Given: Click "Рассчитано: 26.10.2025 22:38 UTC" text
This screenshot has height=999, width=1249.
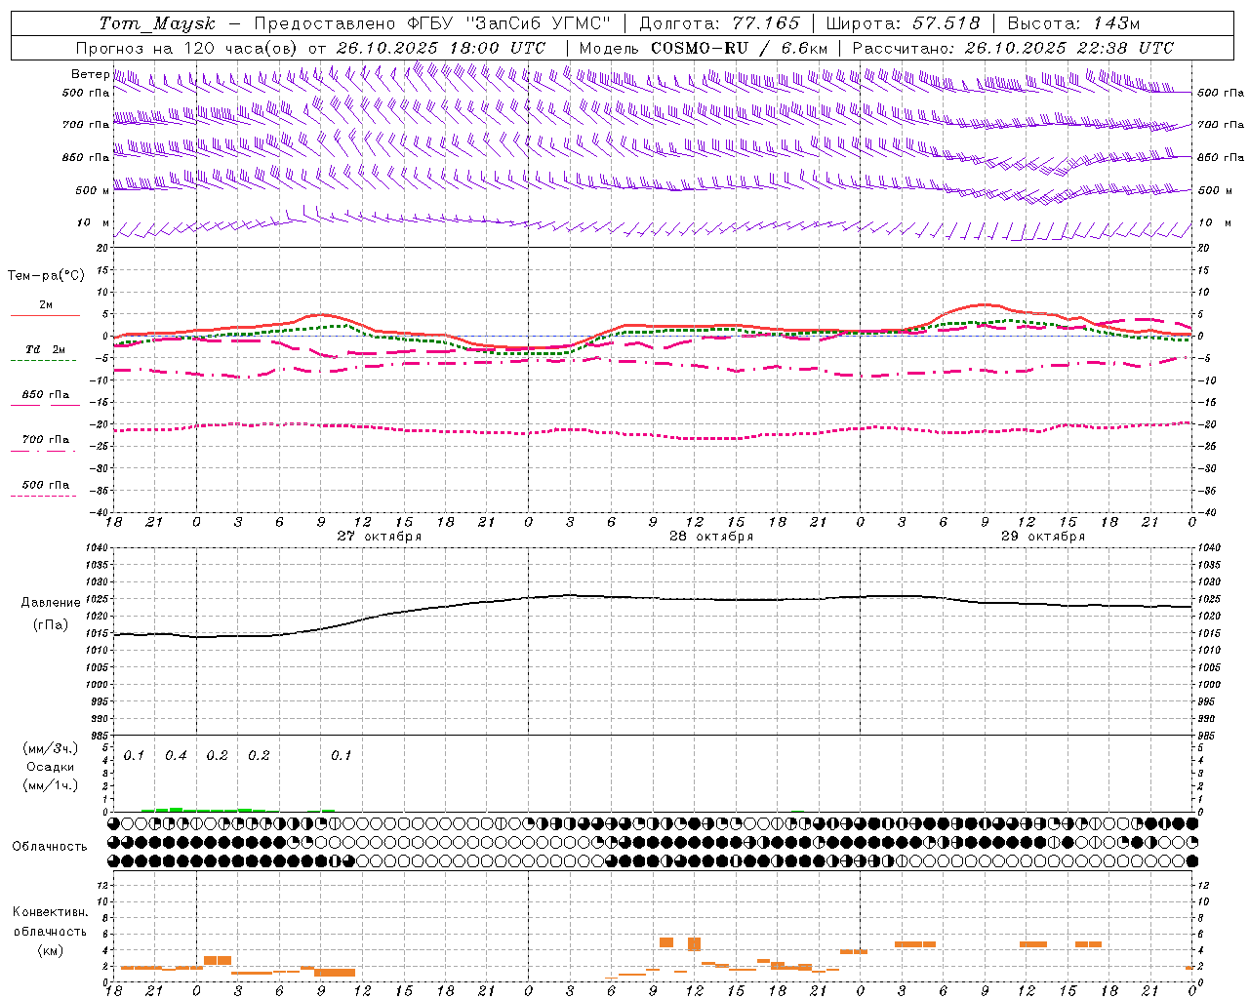Looking at the screenshot, I should [x=1013, y=48].
